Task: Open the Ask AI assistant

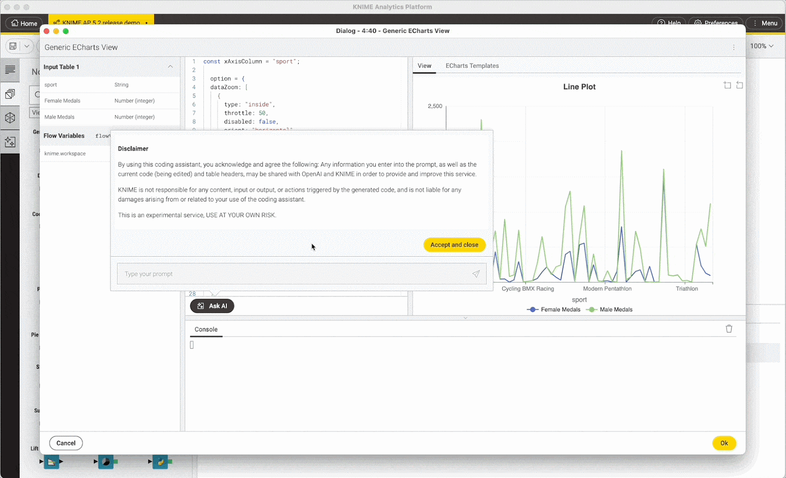Action: point(212,306)
